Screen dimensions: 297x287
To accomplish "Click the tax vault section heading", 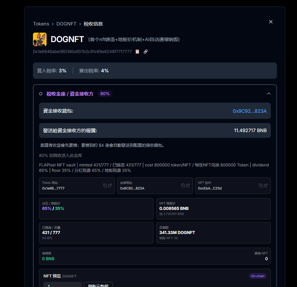I will pyautogui.click(x=70, y=94).
